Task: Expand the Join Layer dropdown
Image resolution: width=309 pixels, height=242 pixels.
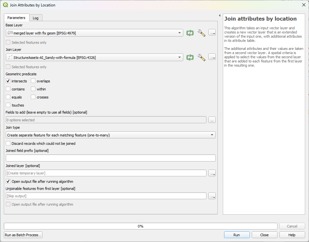Action: point(95,57)
